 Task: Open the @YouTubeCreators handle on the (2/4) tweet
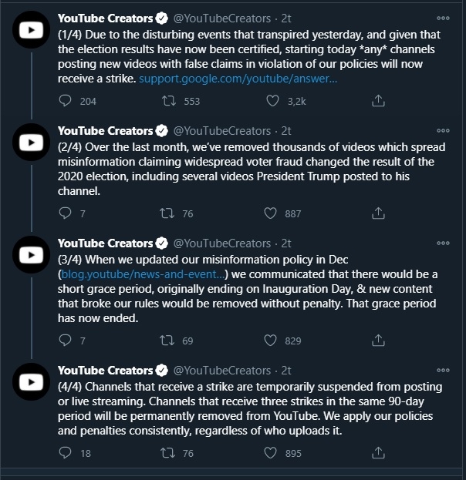222,131
